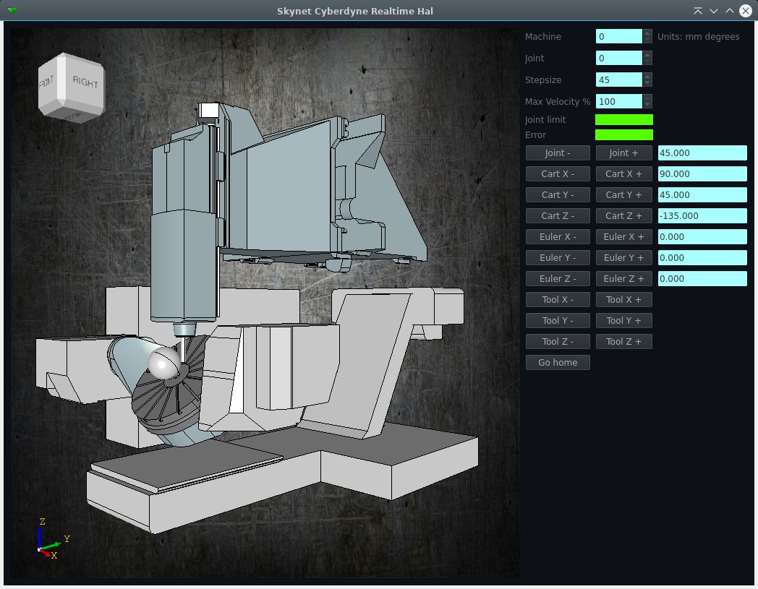Screen dimensions: 758x589
Task: Click the Cart Y value field reading 45.000
Action: 702,194
